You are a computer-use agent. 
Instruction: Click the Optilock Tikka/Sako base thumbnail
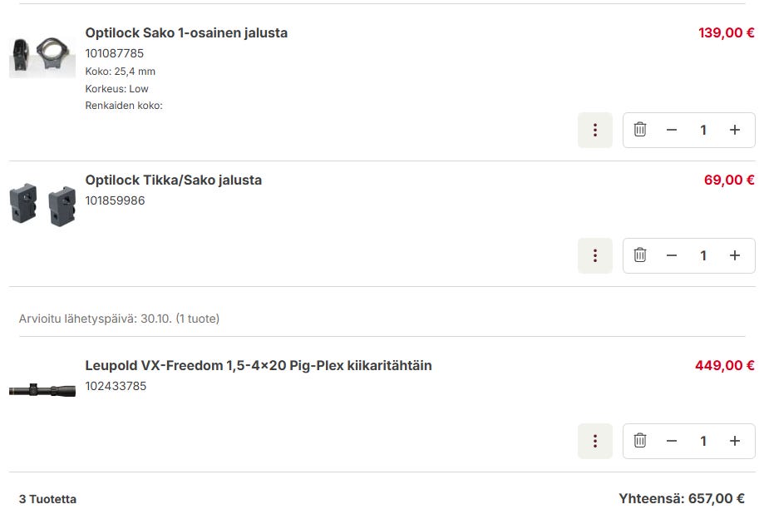[42, 204]
